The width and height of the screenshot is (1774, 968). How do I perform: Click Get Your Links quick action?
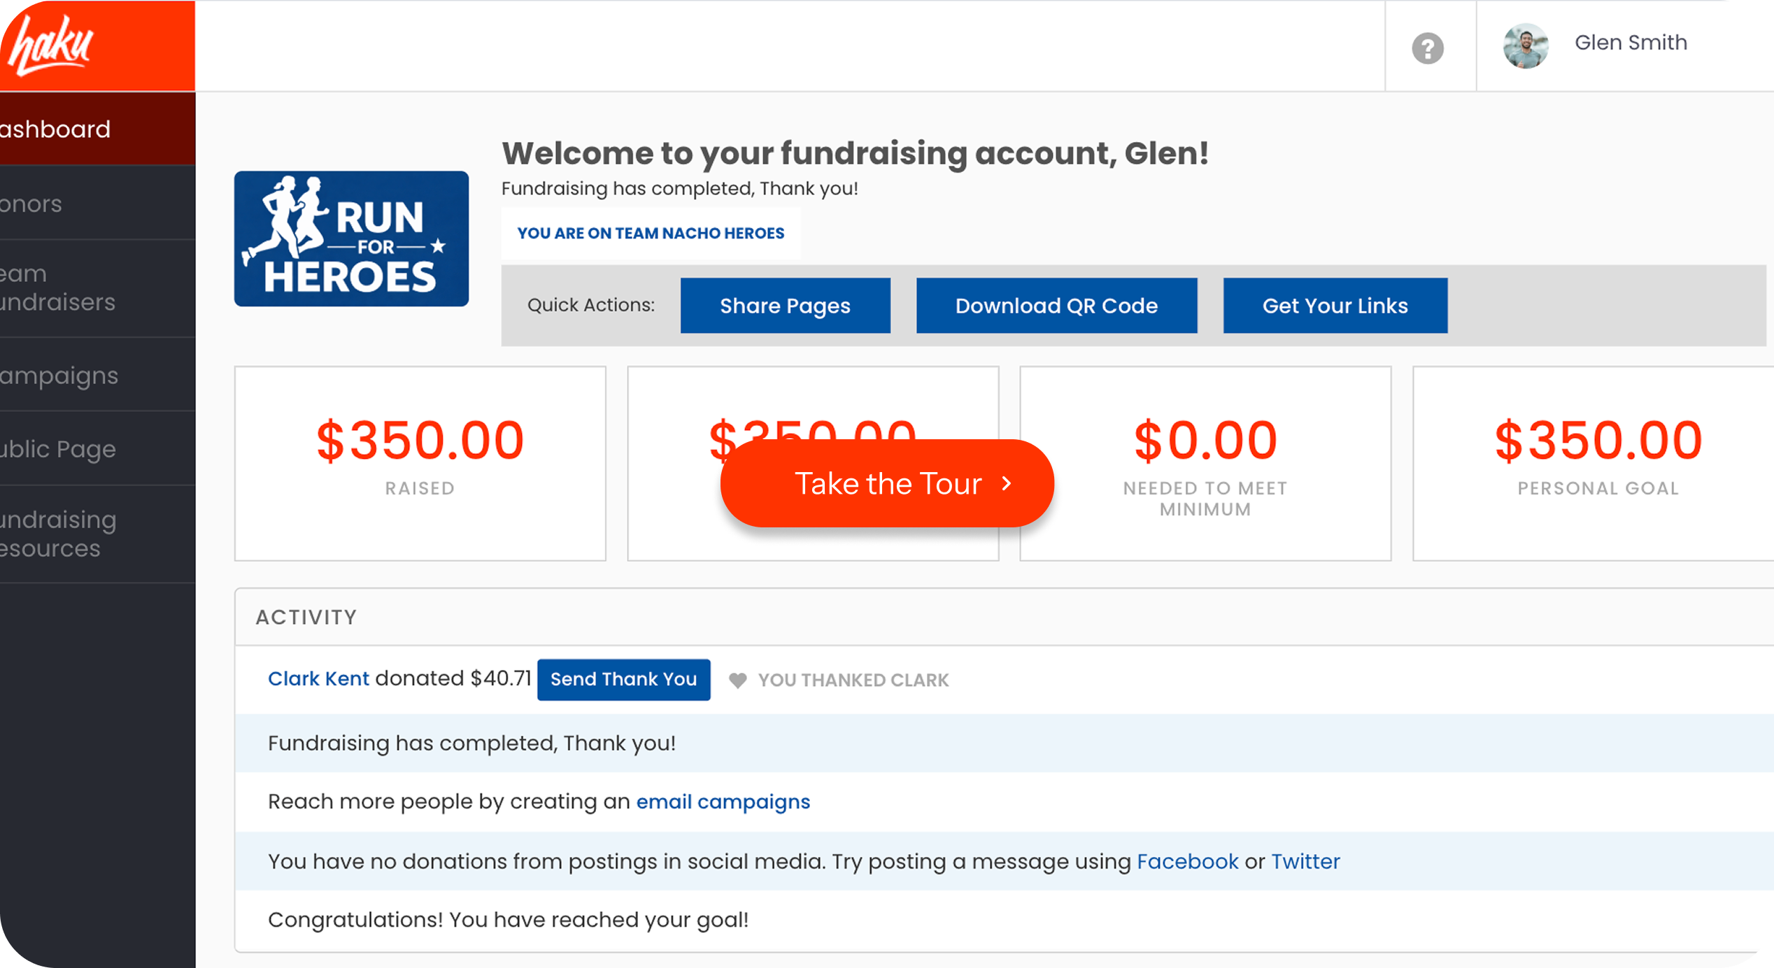coord(1335,305)
